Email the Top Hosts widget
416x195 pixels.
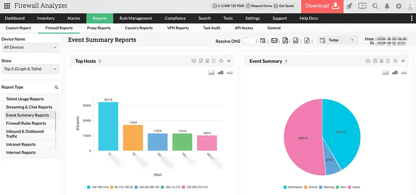point(194,61)
